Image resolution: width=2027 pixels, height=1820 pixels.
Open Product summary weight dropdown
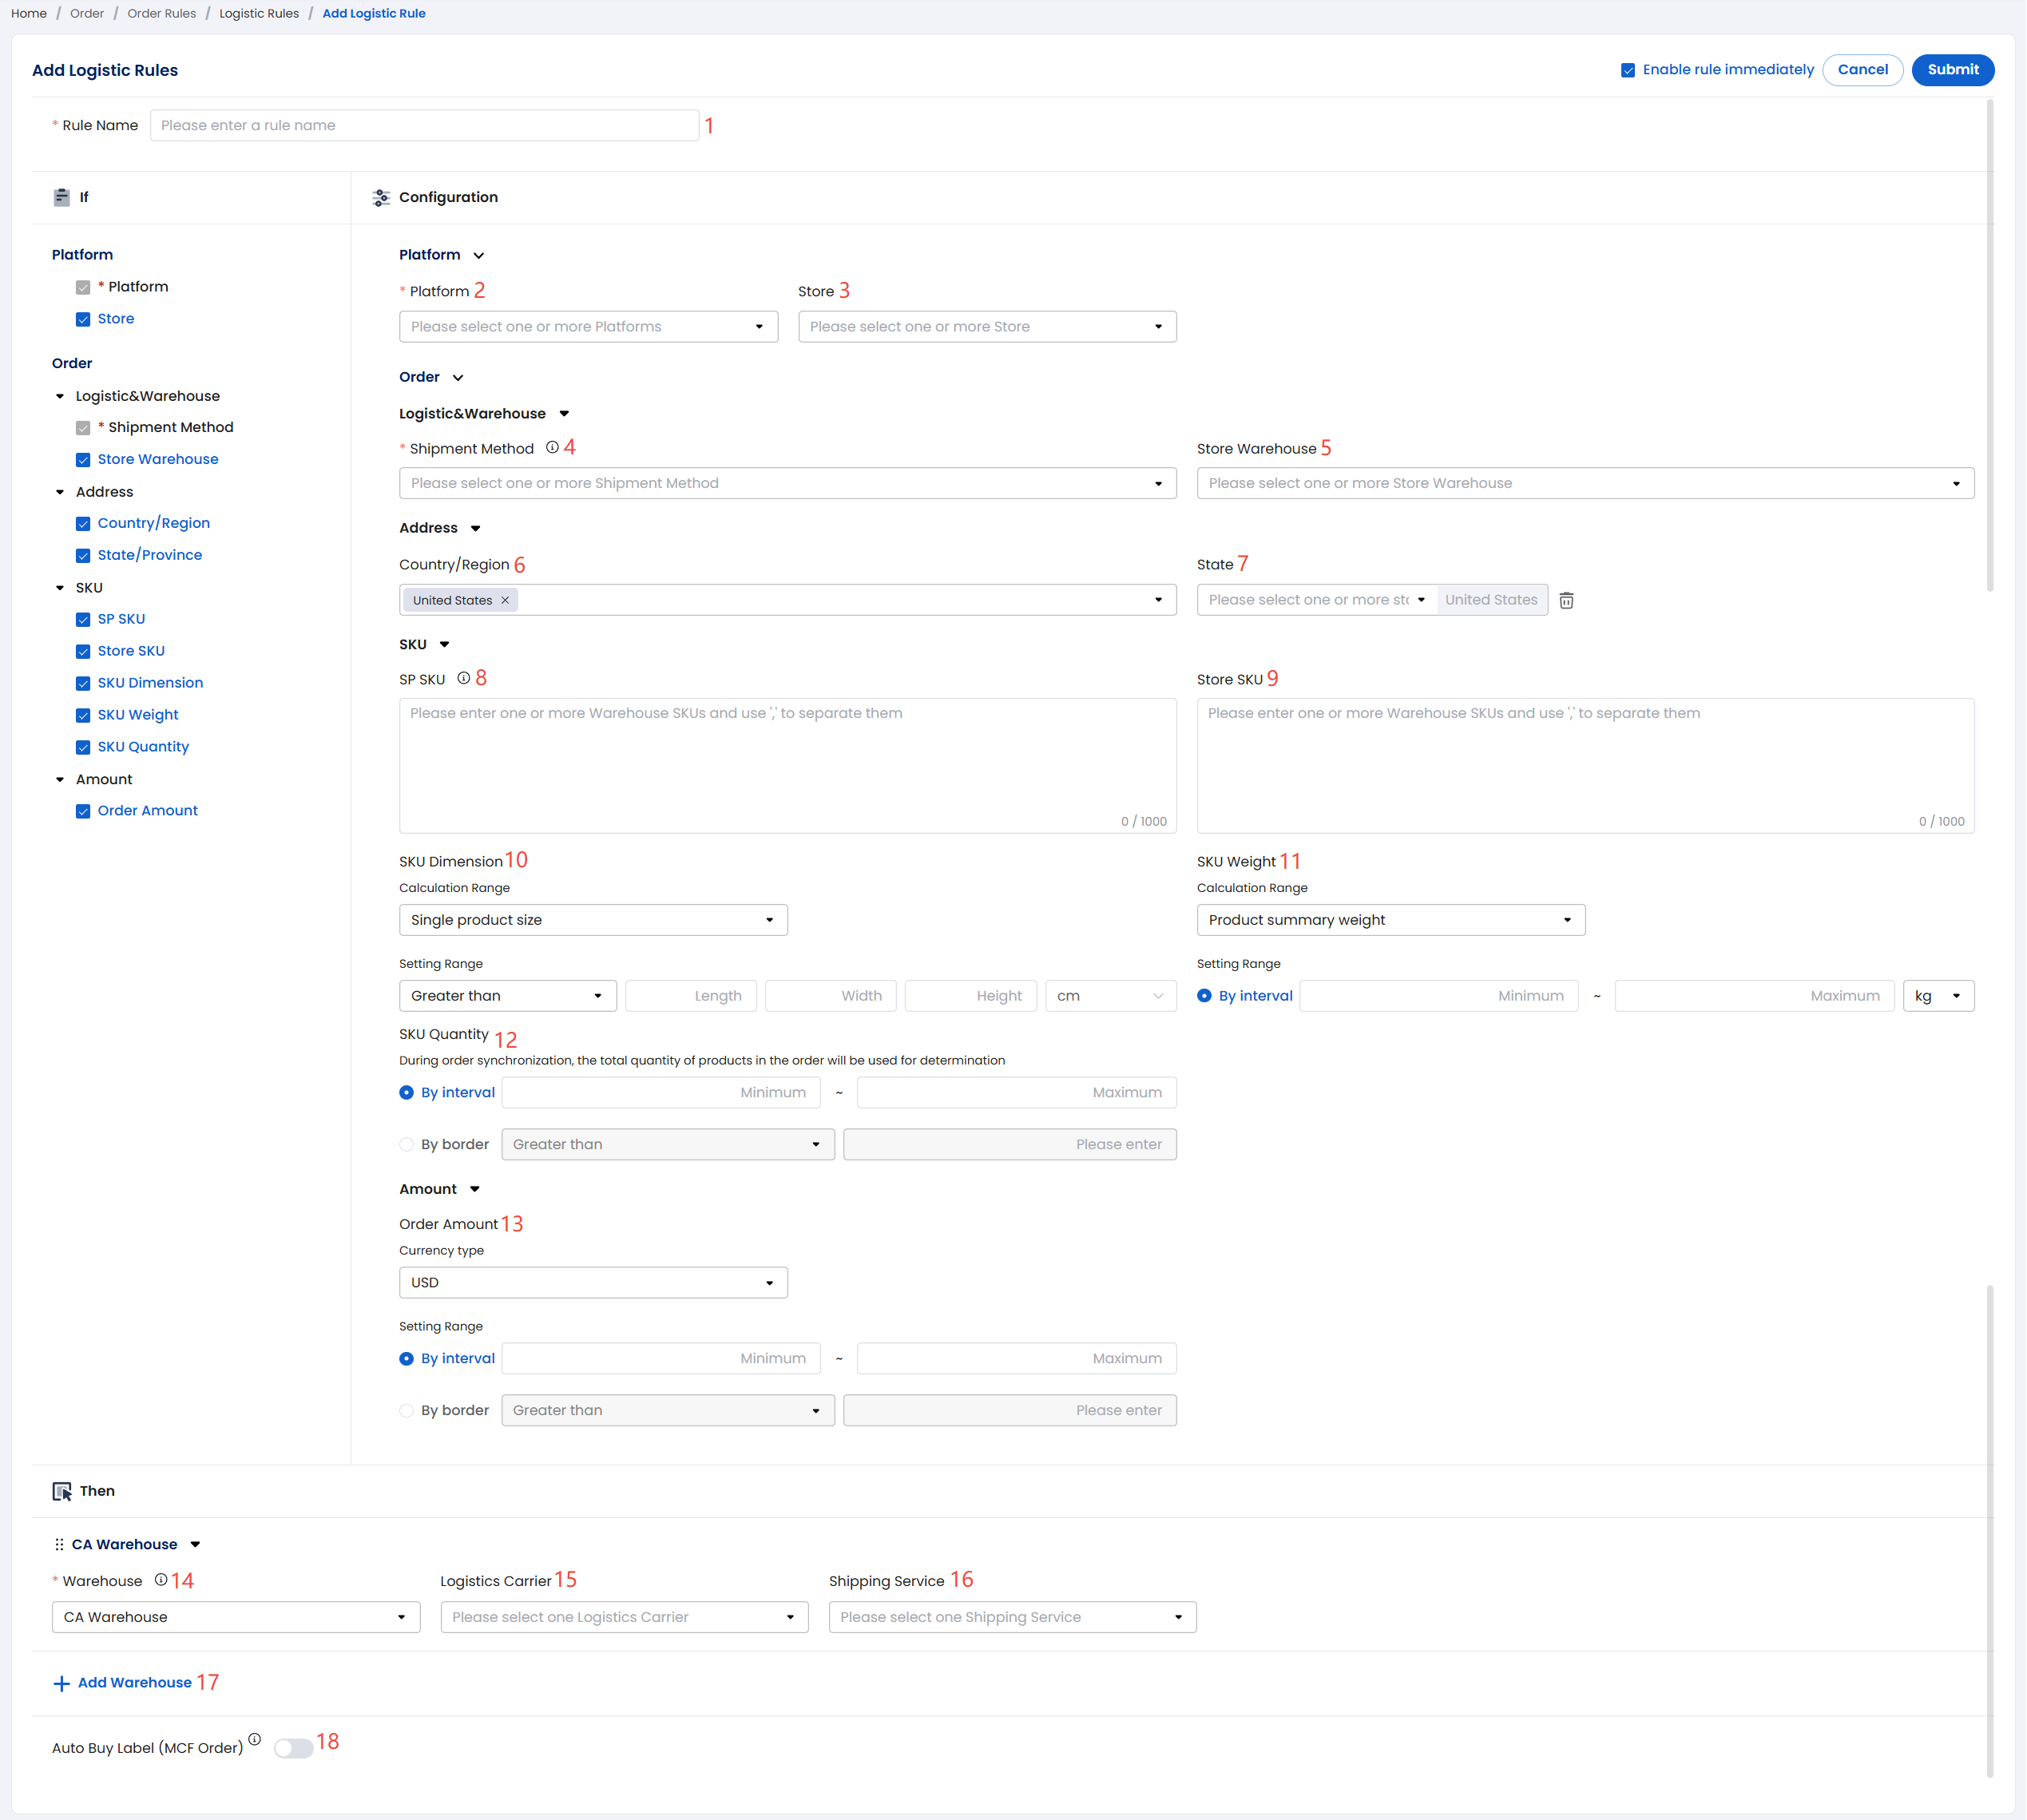1391,920
